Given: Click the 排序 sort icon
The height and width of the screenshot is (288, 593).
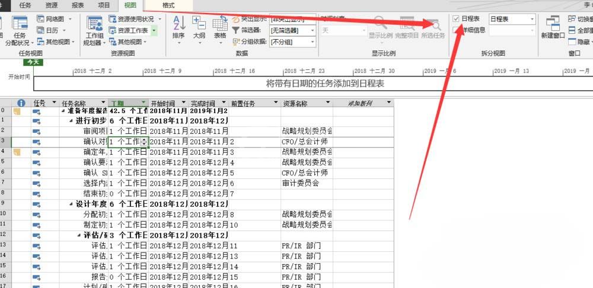Looking at the screenshot, I should click(179, 23).
